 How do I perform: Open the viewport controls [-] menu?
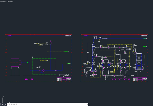[x=1, y=1]
